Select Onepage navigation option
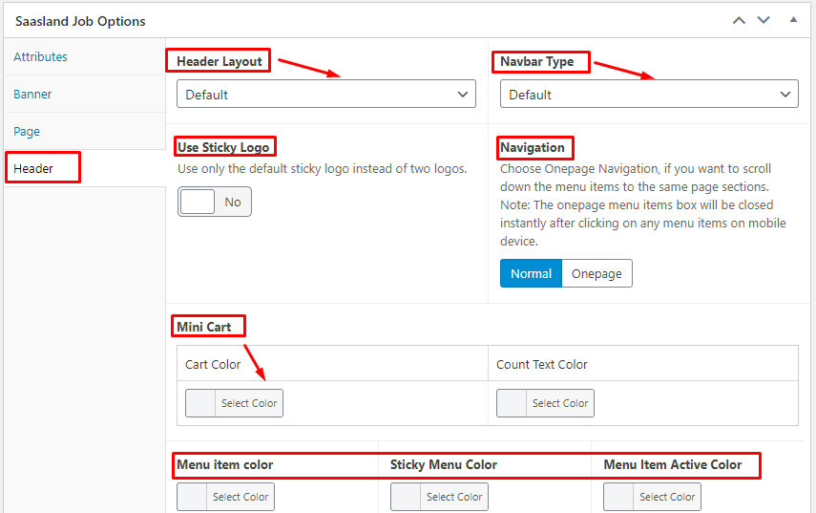This screenshot has width=816, height=513. 596,273
